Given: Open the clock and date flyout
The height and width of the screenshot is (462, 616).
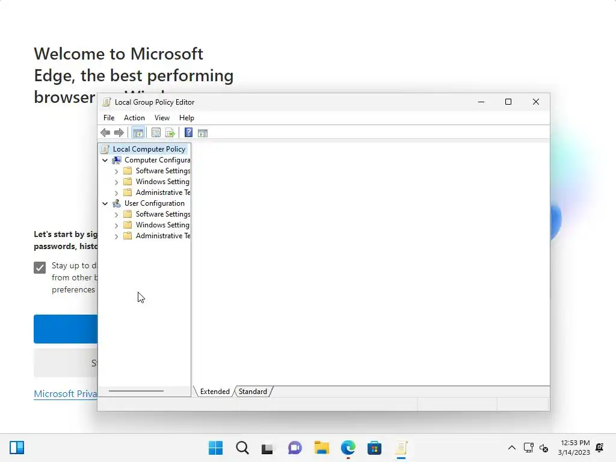Looking at the screenshot, I should coord(574,448).
